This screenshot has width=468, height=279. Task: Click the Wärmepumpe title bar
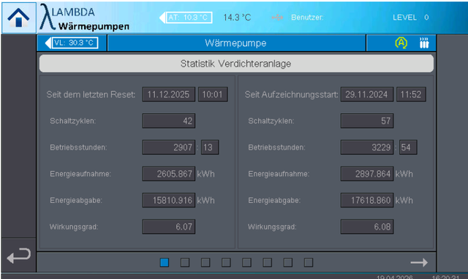point(236,43)
